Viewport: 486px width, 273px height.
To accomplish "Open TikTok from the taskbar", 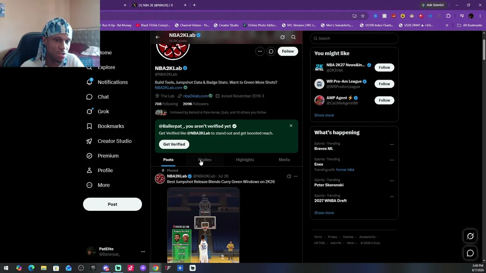I will click(131, 268).
